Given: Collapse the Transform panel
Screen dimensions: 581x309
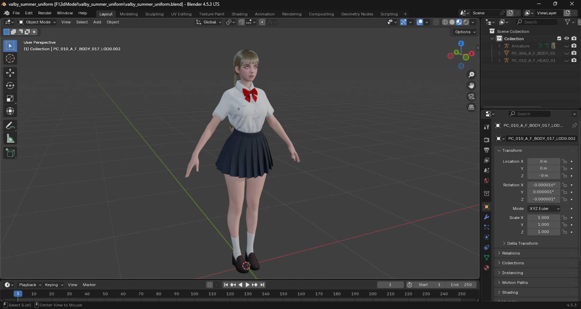Looking at the screenshot, I should pyautogui.click(x=512, y=150).
